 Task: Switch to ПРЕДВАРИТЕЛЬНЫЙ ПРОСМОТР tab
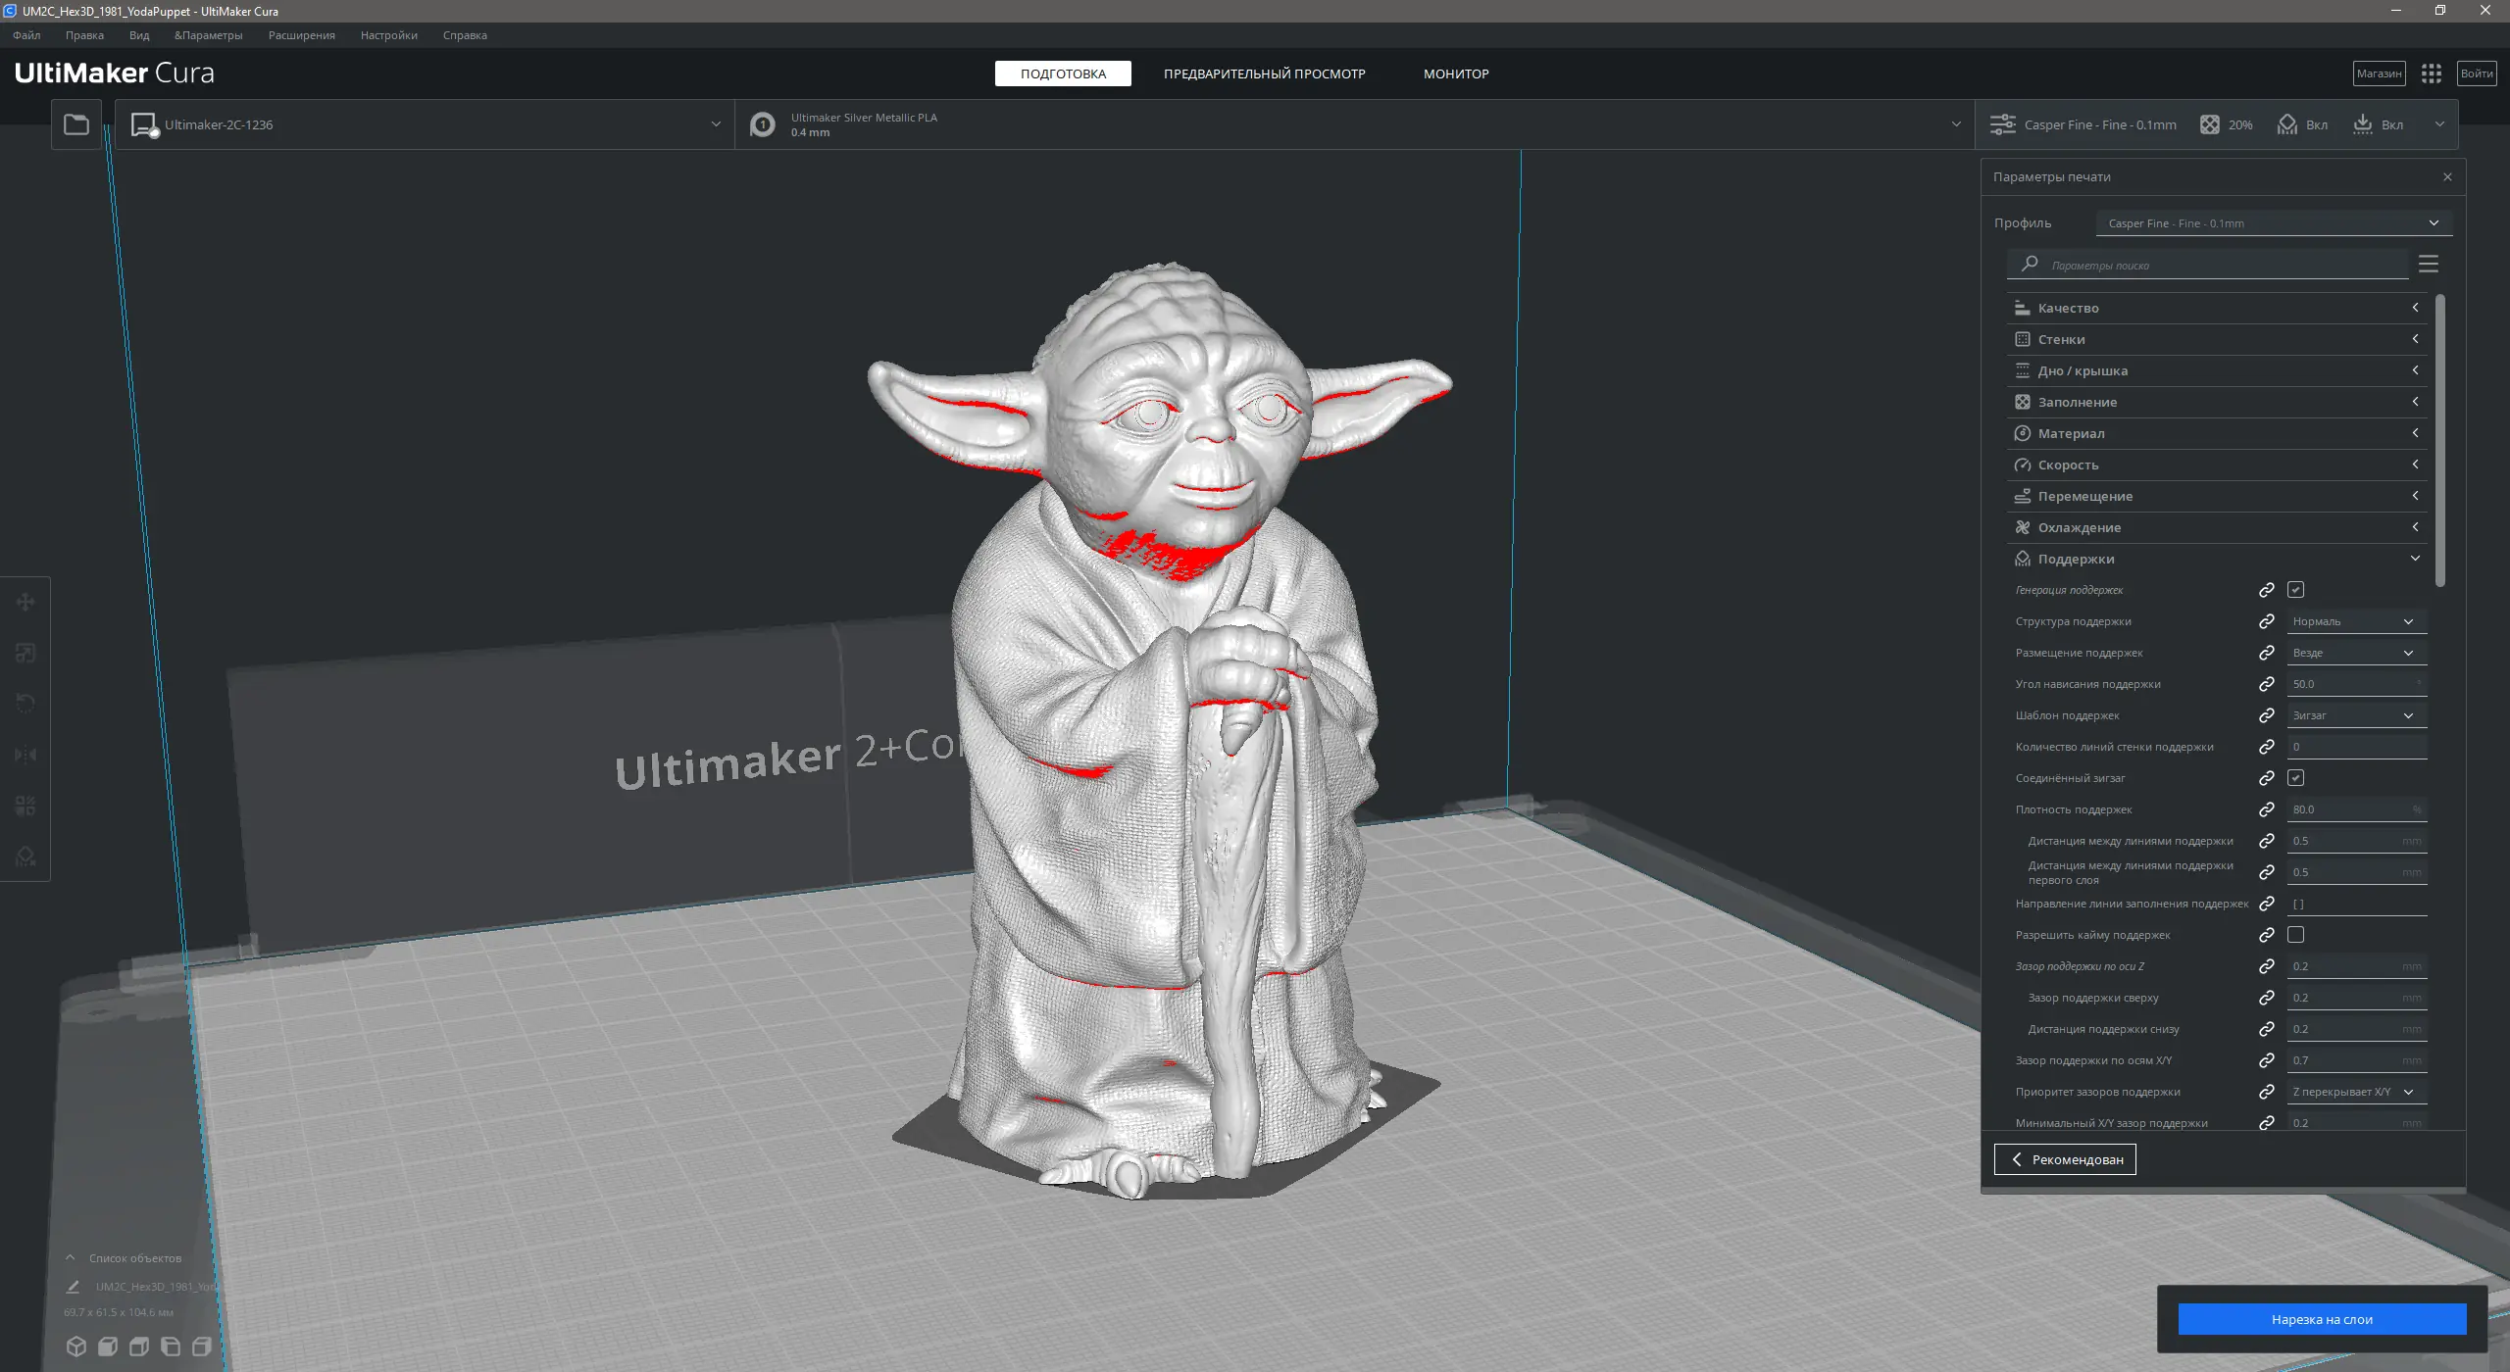click(1264, 73)
